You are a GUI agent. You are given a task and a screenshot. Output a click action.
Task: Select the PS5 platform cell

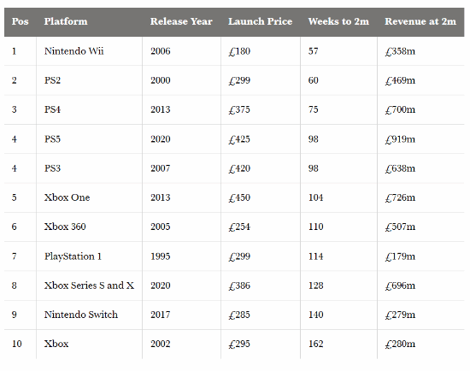[x=52, y=139]
